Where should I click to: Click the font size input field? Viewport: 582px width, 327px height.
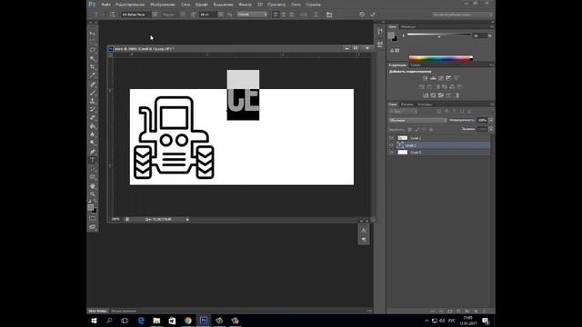point(208,15)
